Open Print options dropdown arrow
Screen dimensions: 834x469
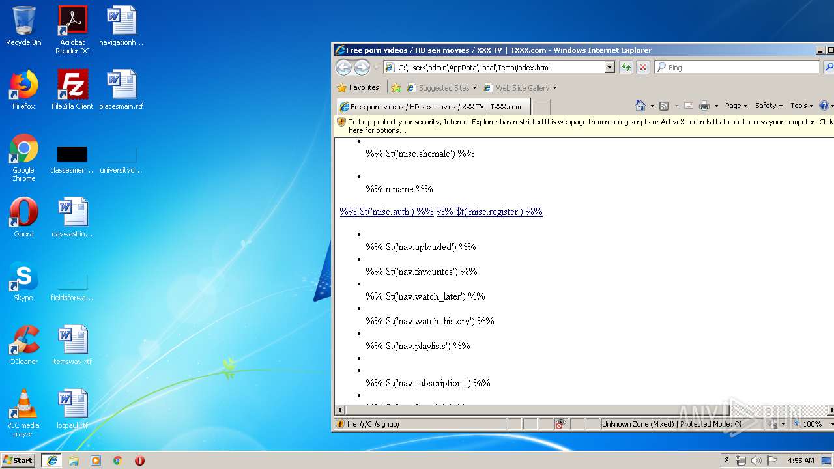point(716,106)
